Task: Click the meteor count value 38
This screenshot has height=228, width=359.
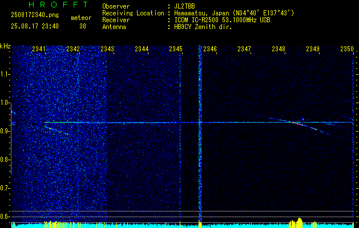Action: click(x=83, y=26)
